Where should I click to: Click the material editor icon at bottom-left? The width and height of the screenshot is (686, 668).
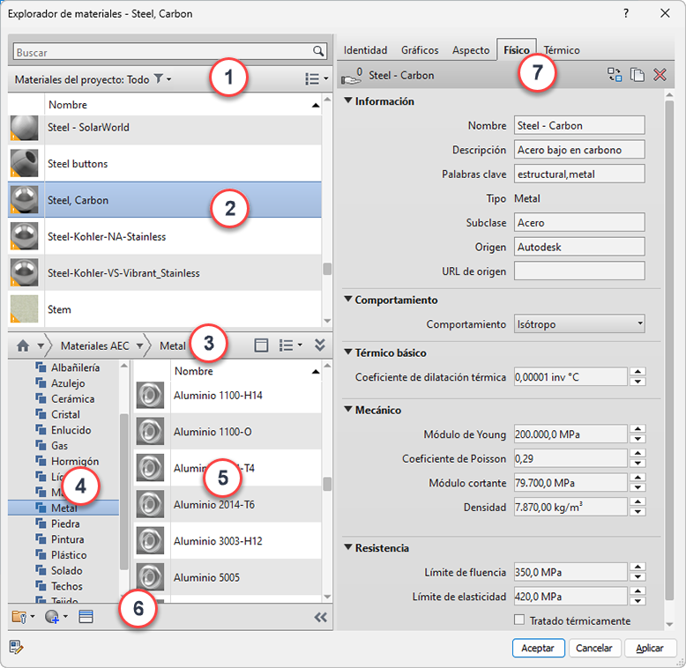[x=16, y=647]
